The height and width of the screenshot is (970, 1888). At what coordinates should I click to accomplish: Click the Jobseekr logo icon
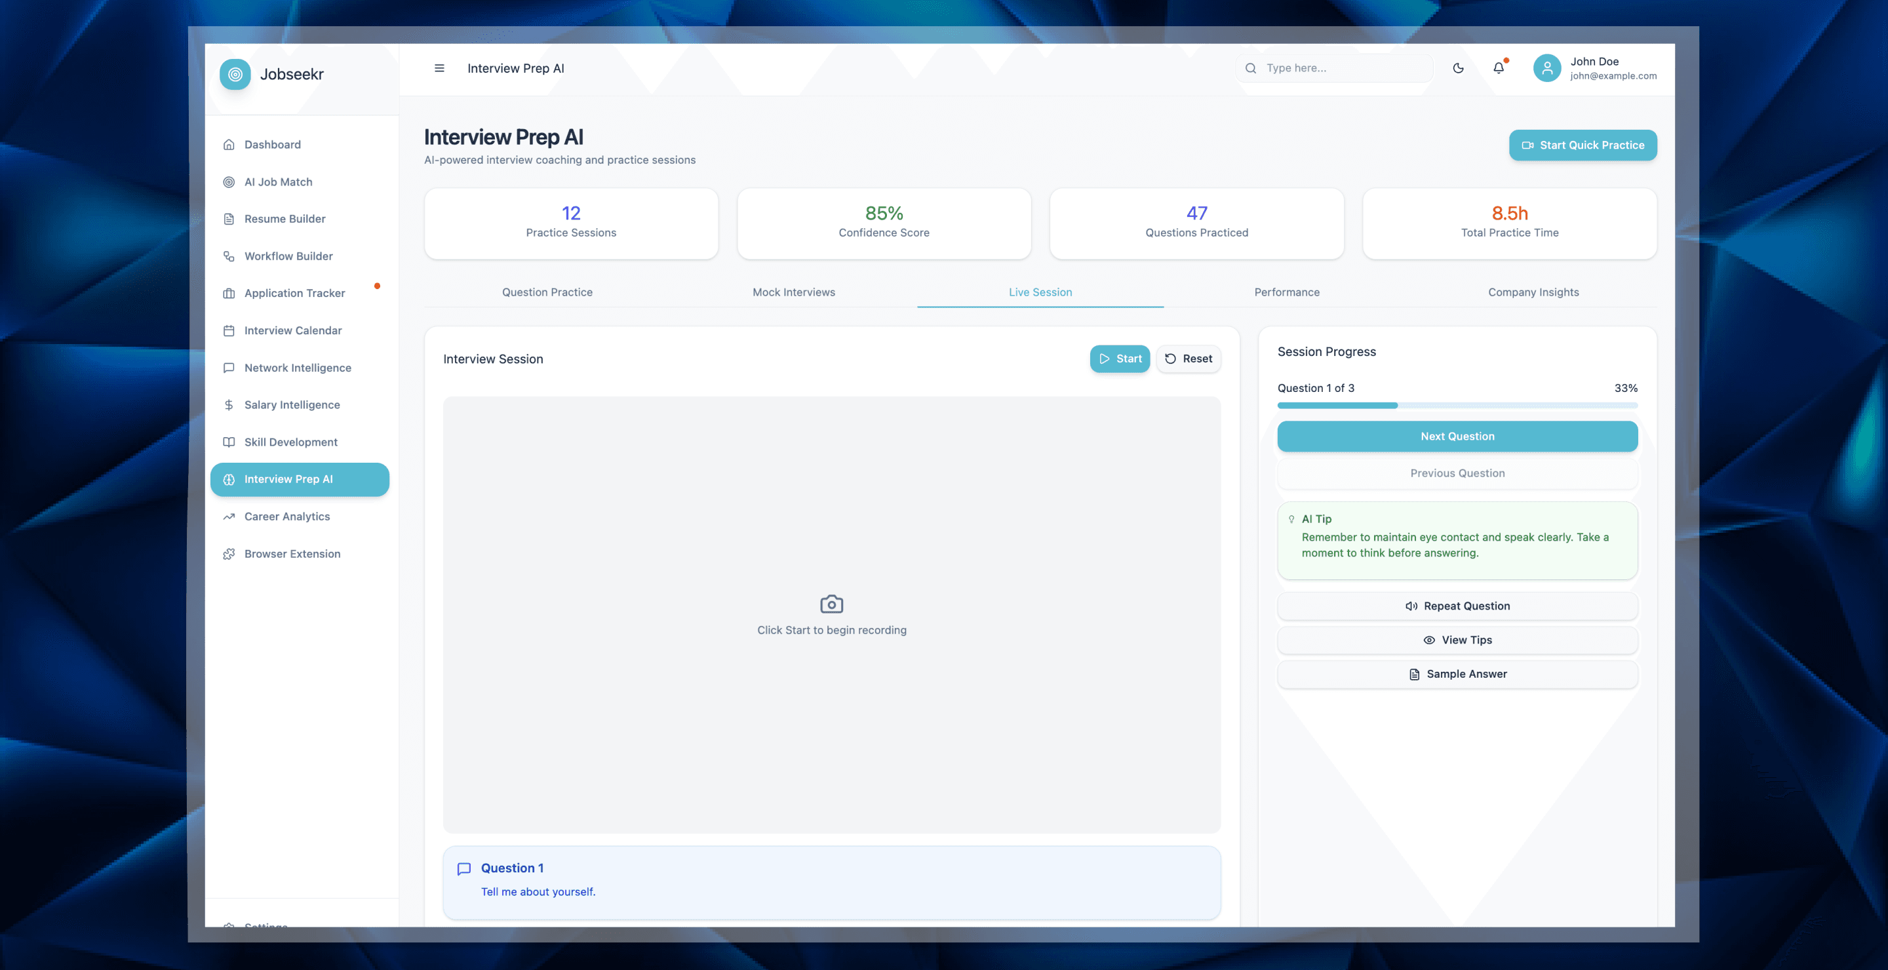point(235,74)
